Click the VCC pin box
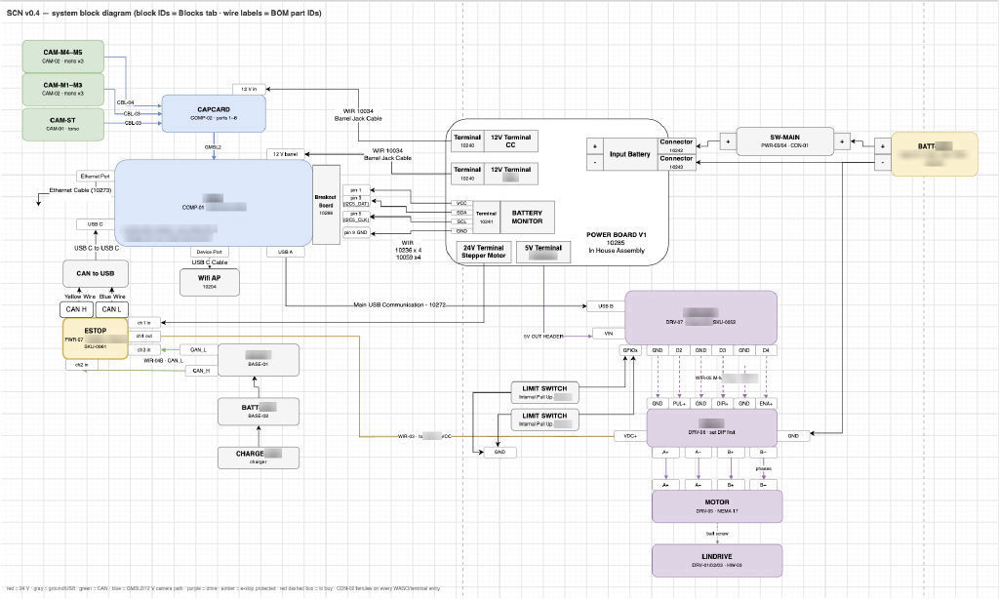 click(461, 203)
